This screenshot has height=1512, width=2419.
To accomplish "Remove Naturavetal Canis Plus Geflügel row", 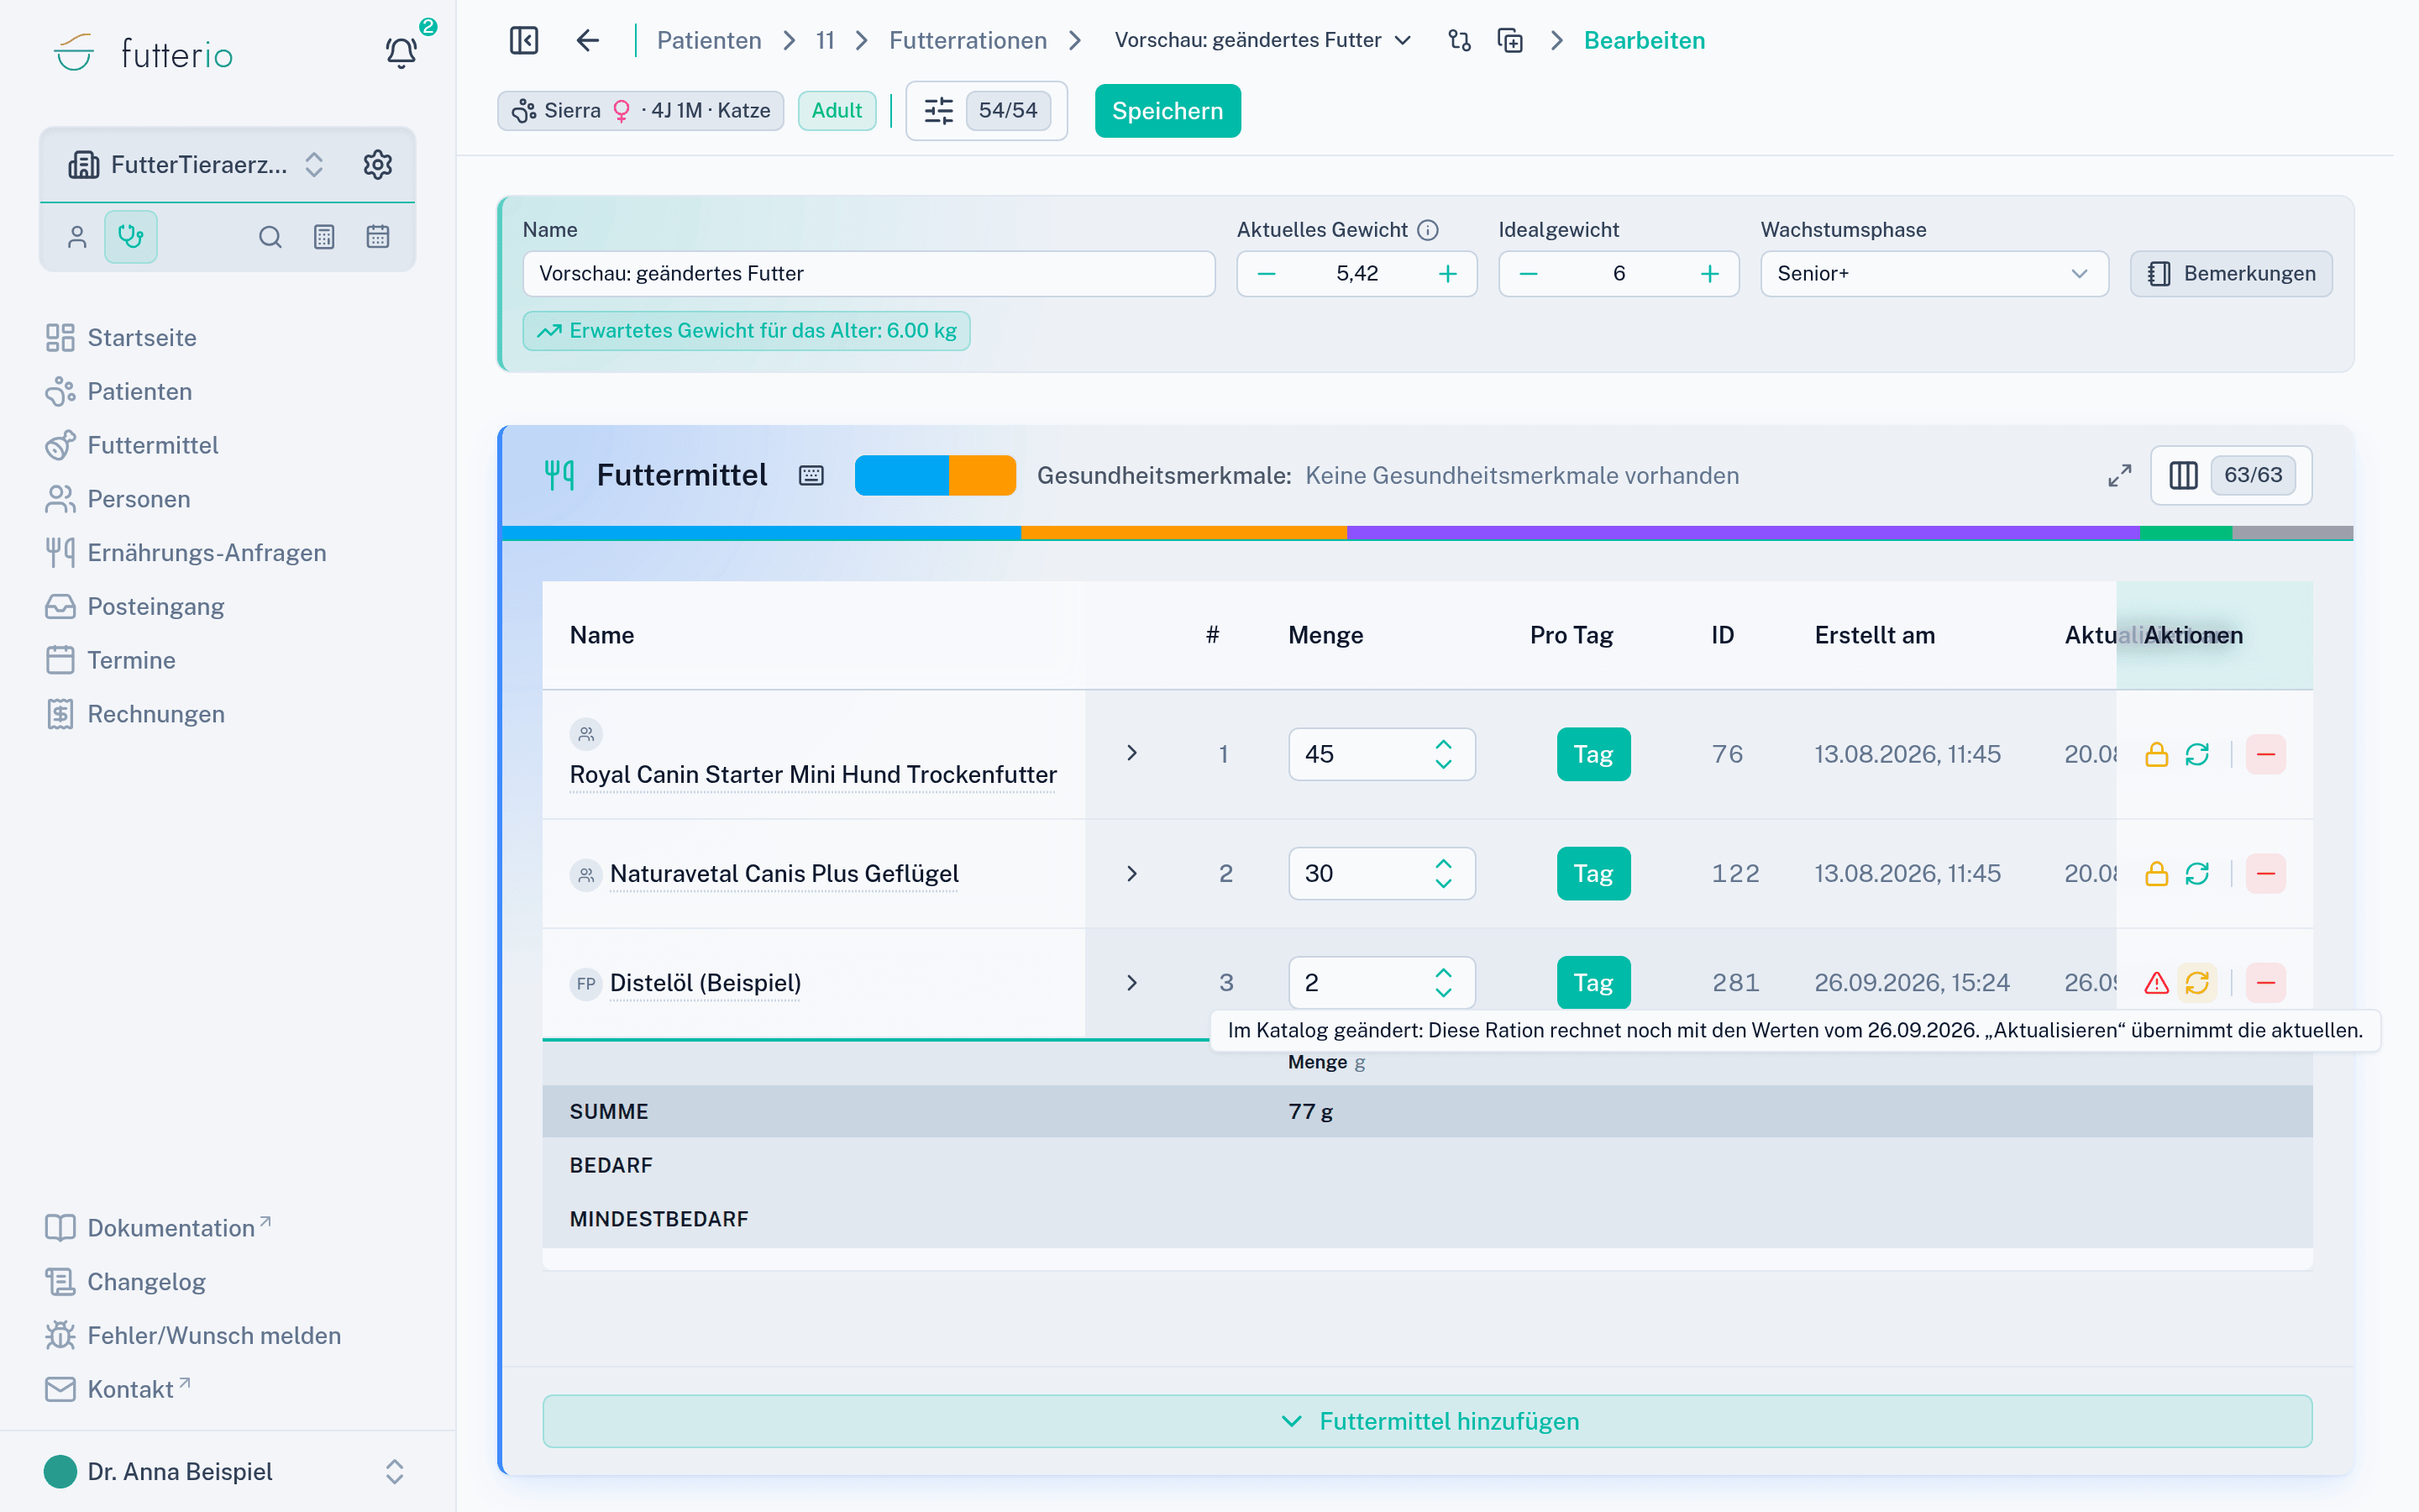I will (2265, 873).
